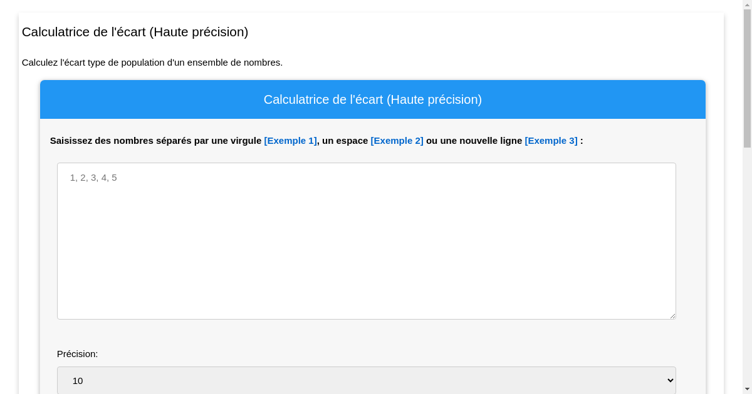Image resolution: width=752 pixels, height=394 pixels.
Task: Click the scrollbar down arrow
Action: (746, 389)
